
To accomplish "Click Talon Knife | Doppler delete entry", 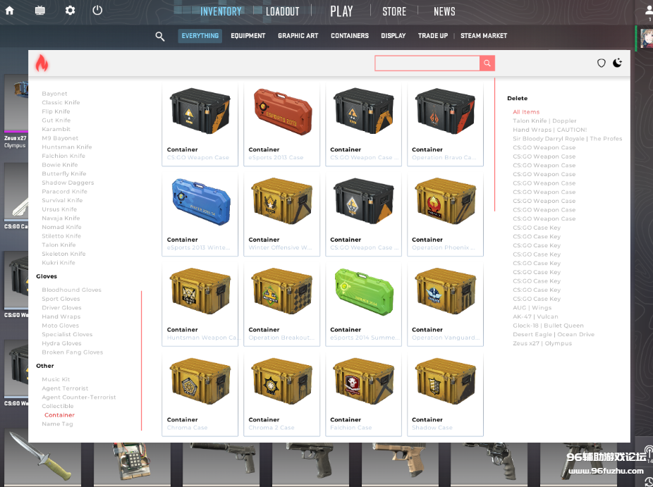I will pyautogui.click(x=544, y=121).
